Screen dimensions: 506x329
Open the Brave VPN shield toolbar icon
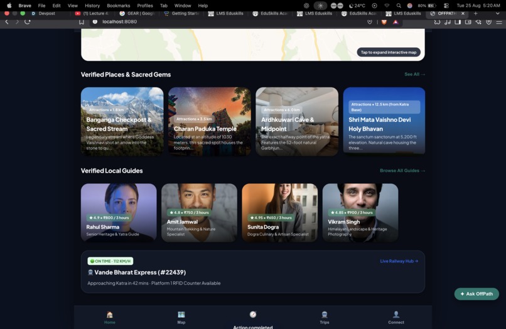click(x=488, y=22)
